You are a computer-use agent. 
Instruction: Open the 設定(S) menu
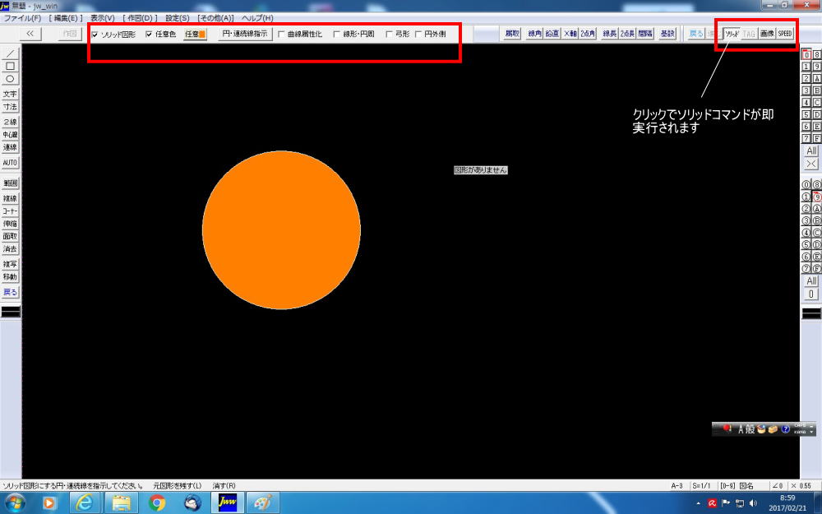178,18
